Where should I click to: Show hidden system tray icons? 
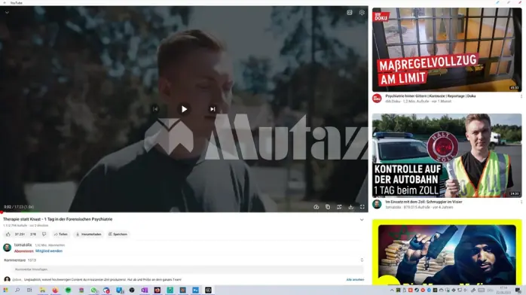[x=392, y=290]
